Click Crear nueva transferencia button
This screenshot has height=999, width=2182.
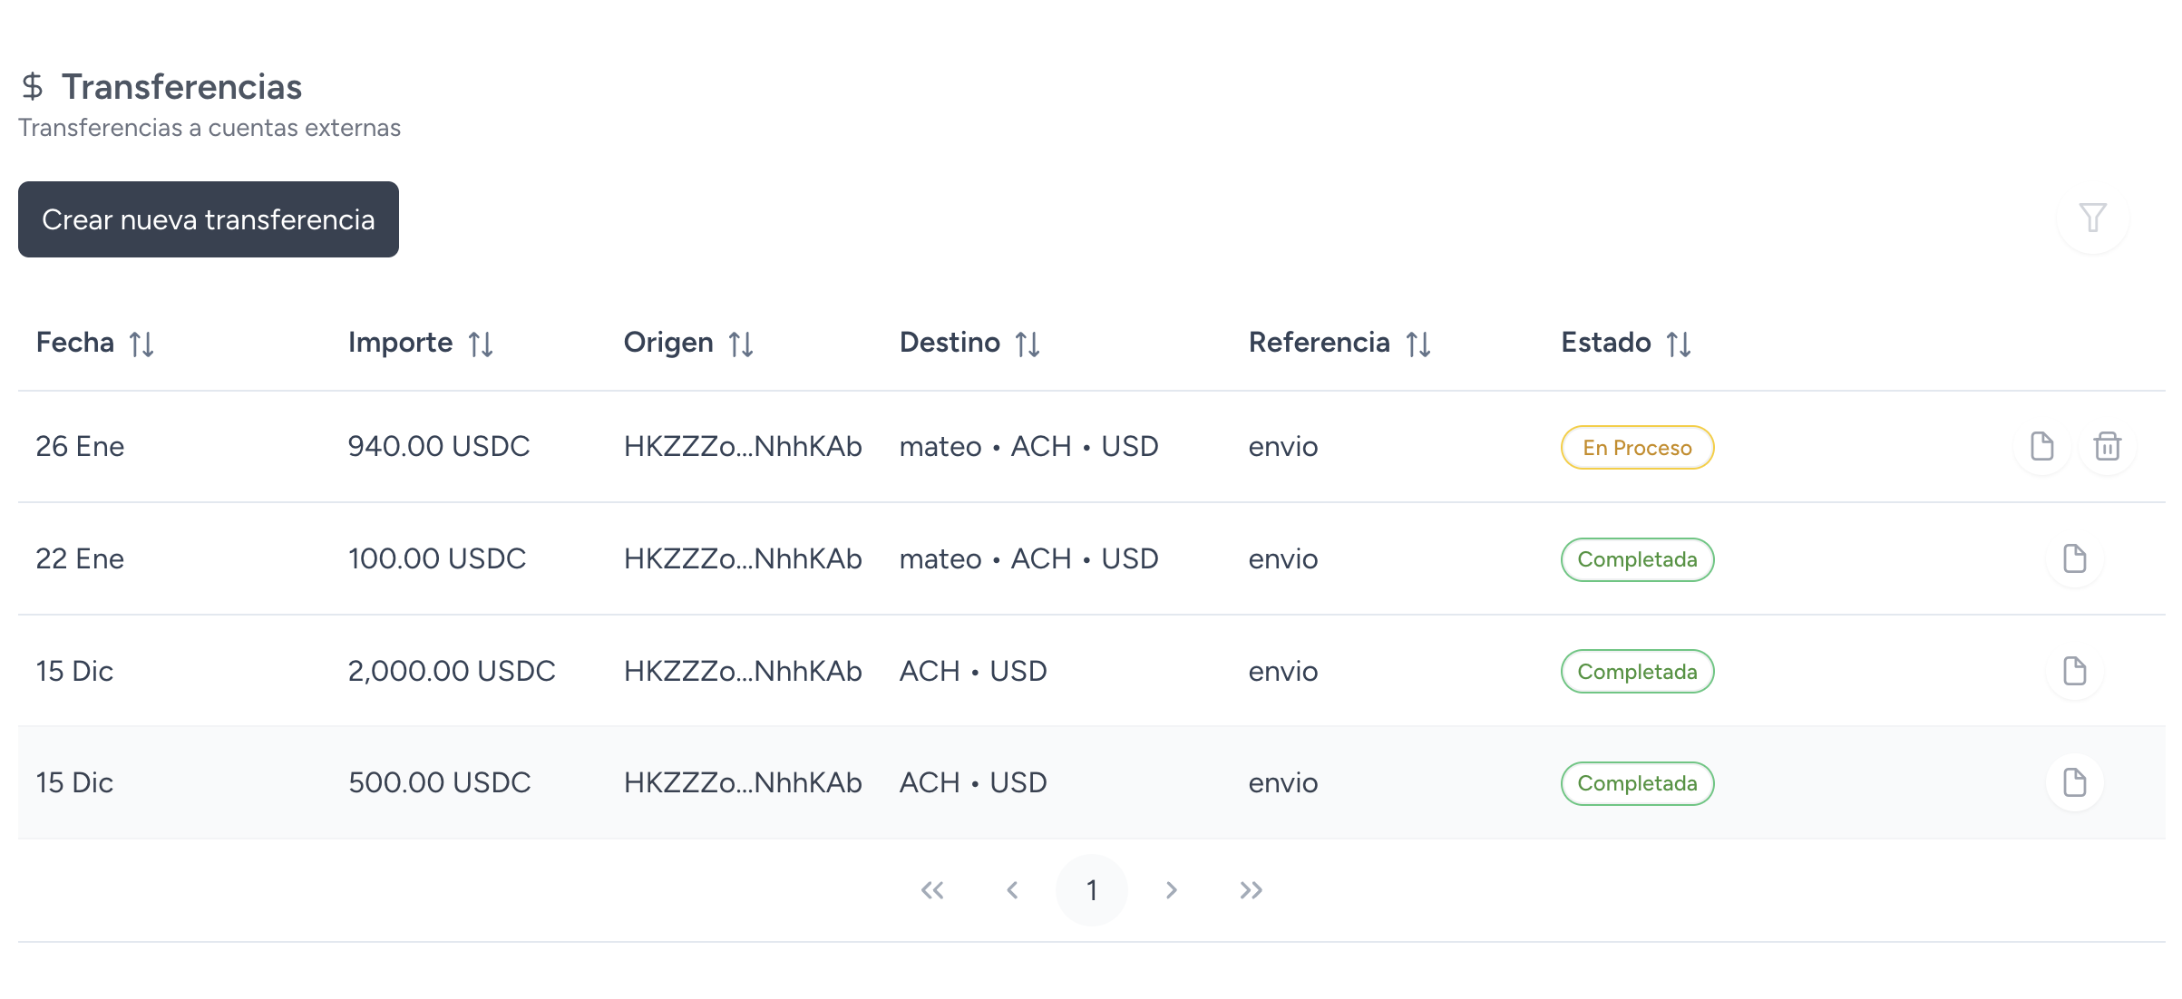coord(208,218)
